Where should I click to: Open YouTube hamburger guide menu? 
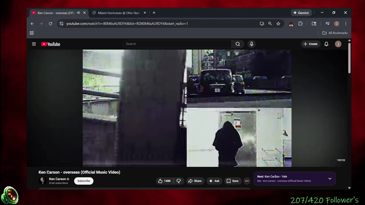pos(34,44)
